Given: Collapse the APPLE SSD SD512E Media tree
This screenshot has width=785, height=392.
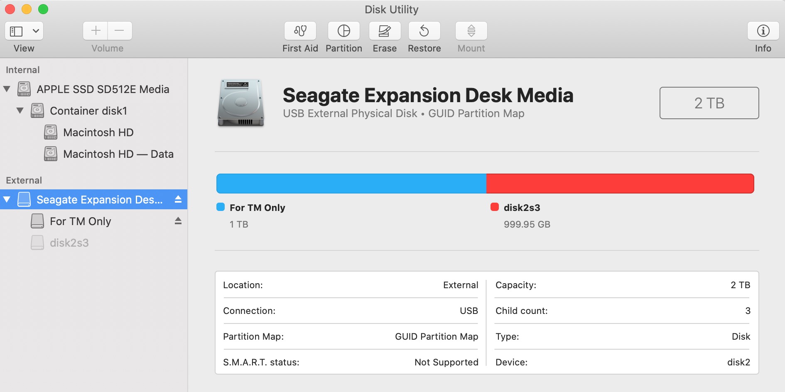Looking at the screenshot, I should click(7, 89).
